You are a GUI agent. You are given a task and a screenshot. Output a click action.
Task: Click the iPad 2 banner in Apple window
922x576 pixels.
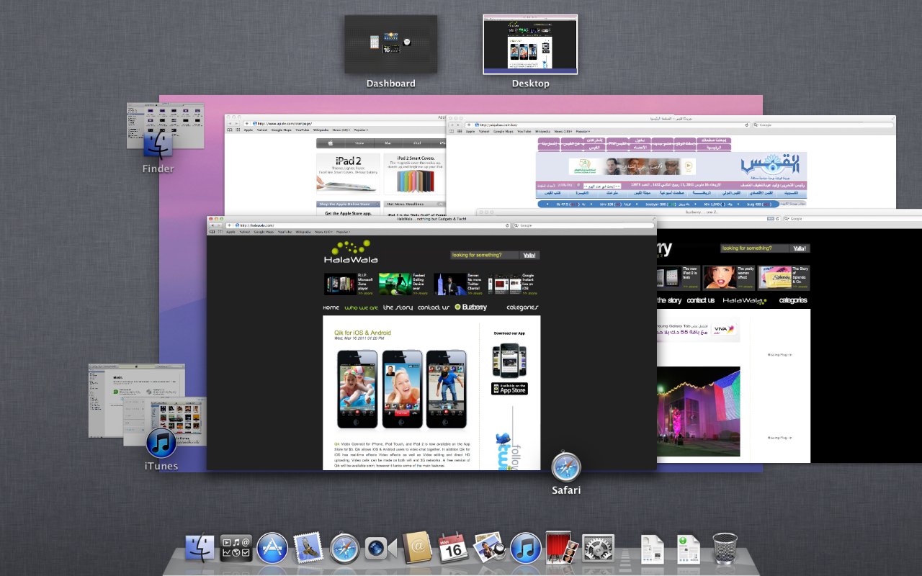click(x=348, y=173)
